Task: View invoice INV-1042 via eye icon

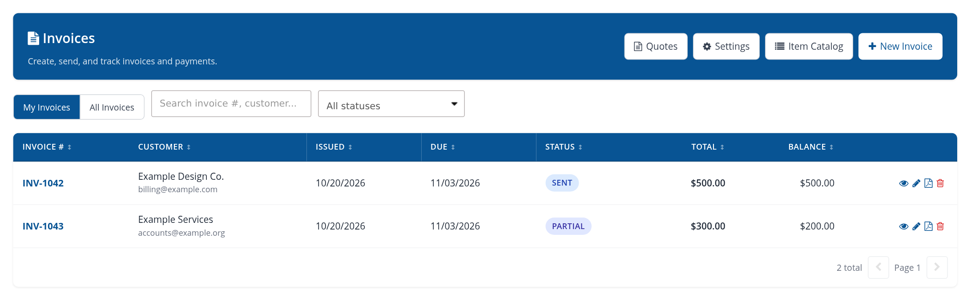Action: (903, 183)
